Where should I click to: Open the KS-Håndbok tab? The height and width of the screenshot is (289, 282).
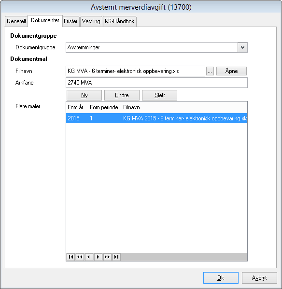tap(120, 21)
